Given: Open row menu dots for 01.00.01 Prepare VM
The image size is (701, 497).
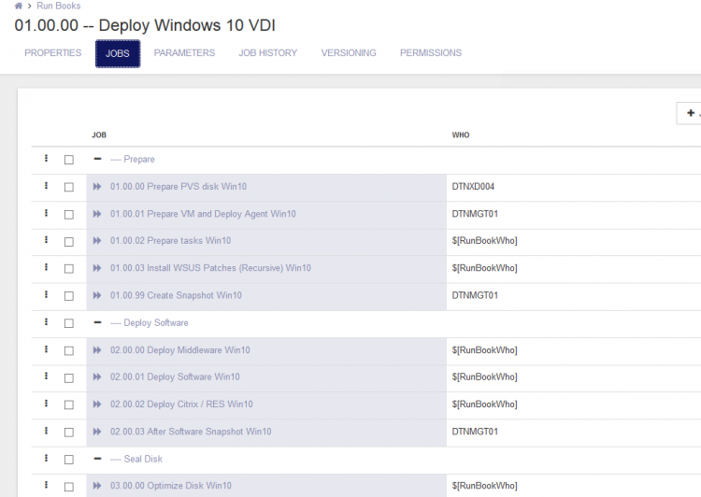Looking at the screenshot, I should (x=46, y=214).
